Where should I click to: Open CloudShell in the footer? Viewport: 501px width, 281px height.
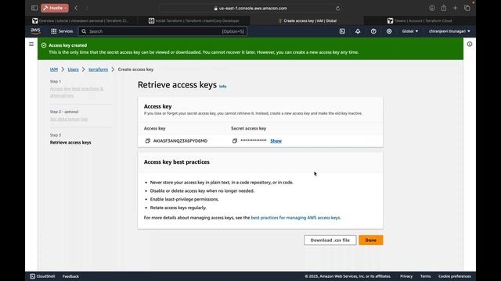(42, 276)
